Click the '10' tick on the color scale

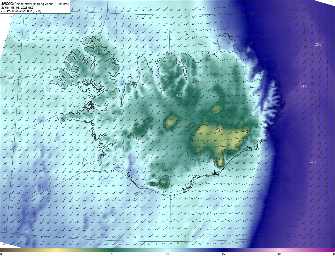(x=167, y=254)
